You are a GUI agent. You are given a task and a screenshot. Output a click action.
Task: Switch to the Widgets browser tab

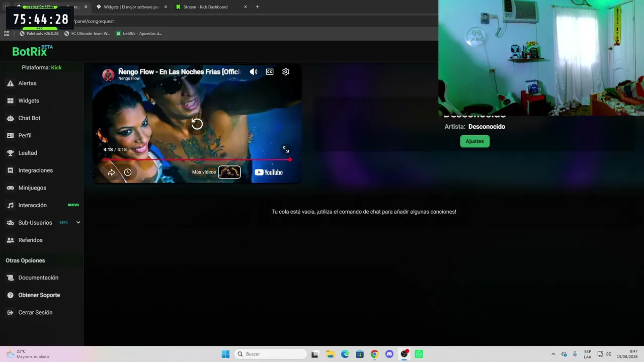click(131, 7)
